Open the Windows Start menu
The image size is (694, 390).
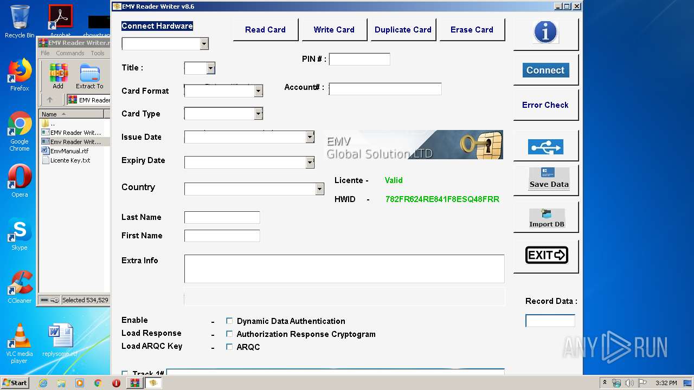15,383
